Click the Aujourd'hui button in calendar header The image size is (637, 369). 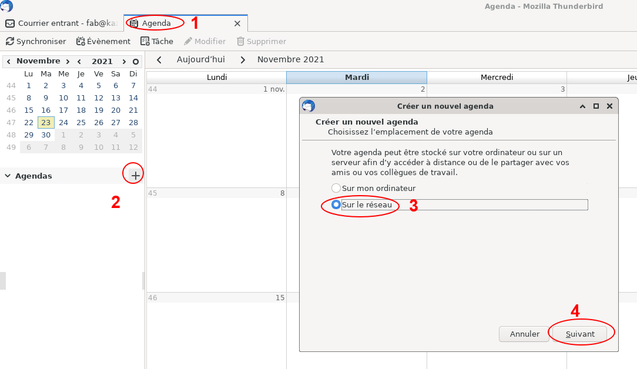click(x=200, y=59)
